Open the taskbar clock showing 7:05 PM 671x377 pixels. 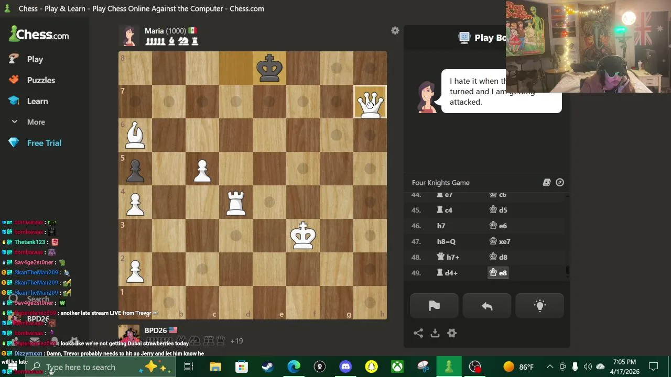625,367
